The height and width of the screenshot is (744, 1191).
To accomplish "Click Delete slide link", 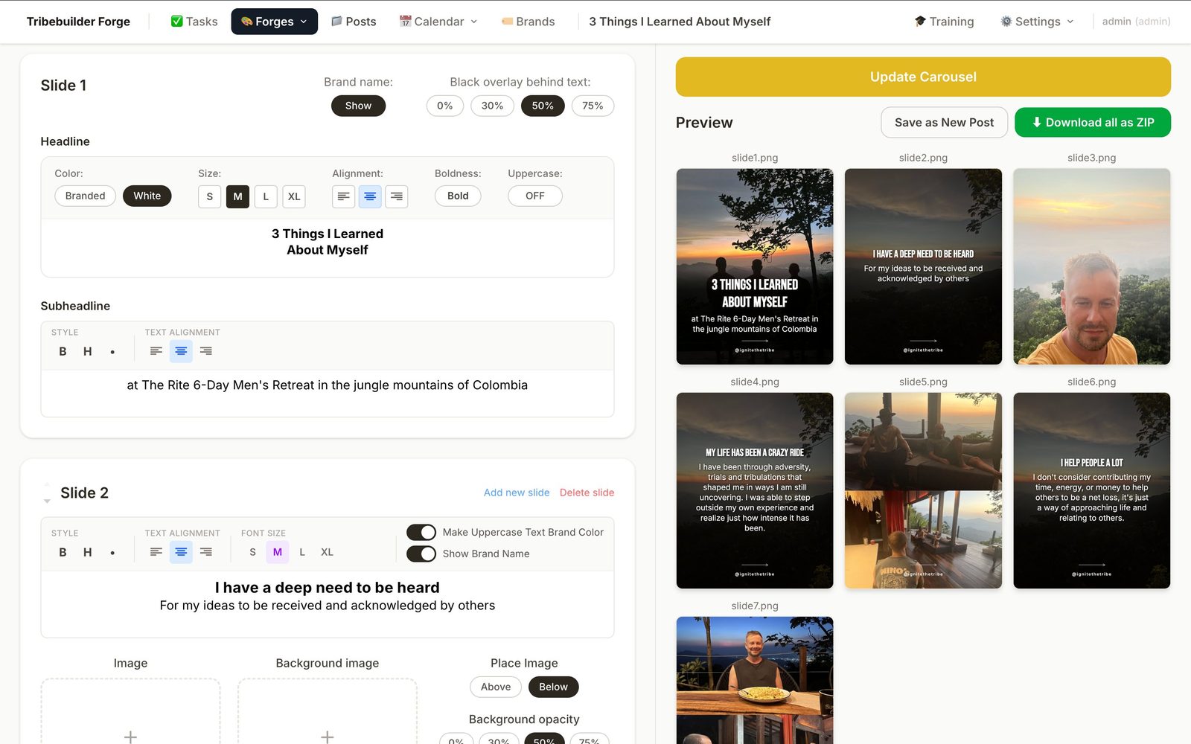I will [x=587, y=493].
